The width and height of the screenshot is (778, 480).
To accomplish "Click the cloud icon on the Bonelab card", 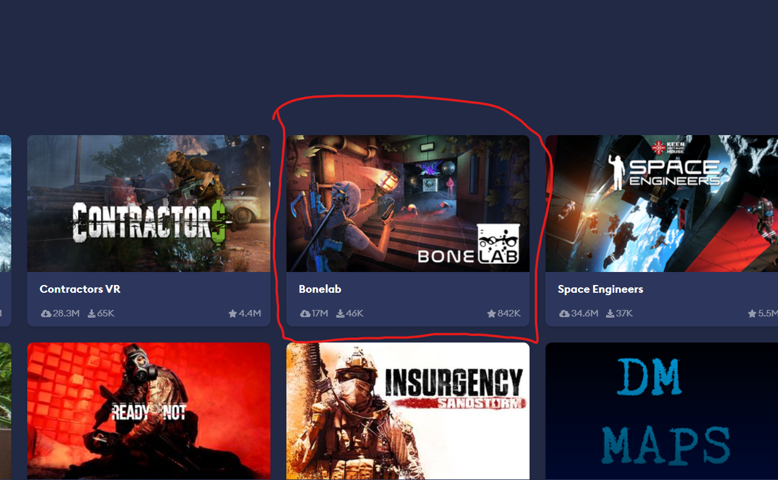I will 305,313.
